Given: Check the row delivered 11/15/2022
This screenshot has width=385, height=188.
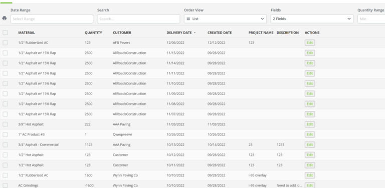Looking at the screenshot, I should pyautogui.click(x=5, y=53).
